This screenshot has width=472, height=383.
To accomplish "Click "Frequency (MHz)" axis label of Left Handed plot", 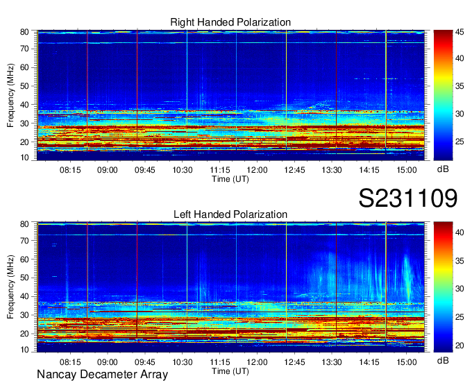I will 10,287.
